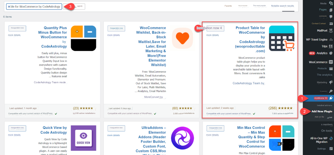Open the On tools sidebar menu item
Screen dimensions: 334x155
pyautogui.click(x=327, y=131)
